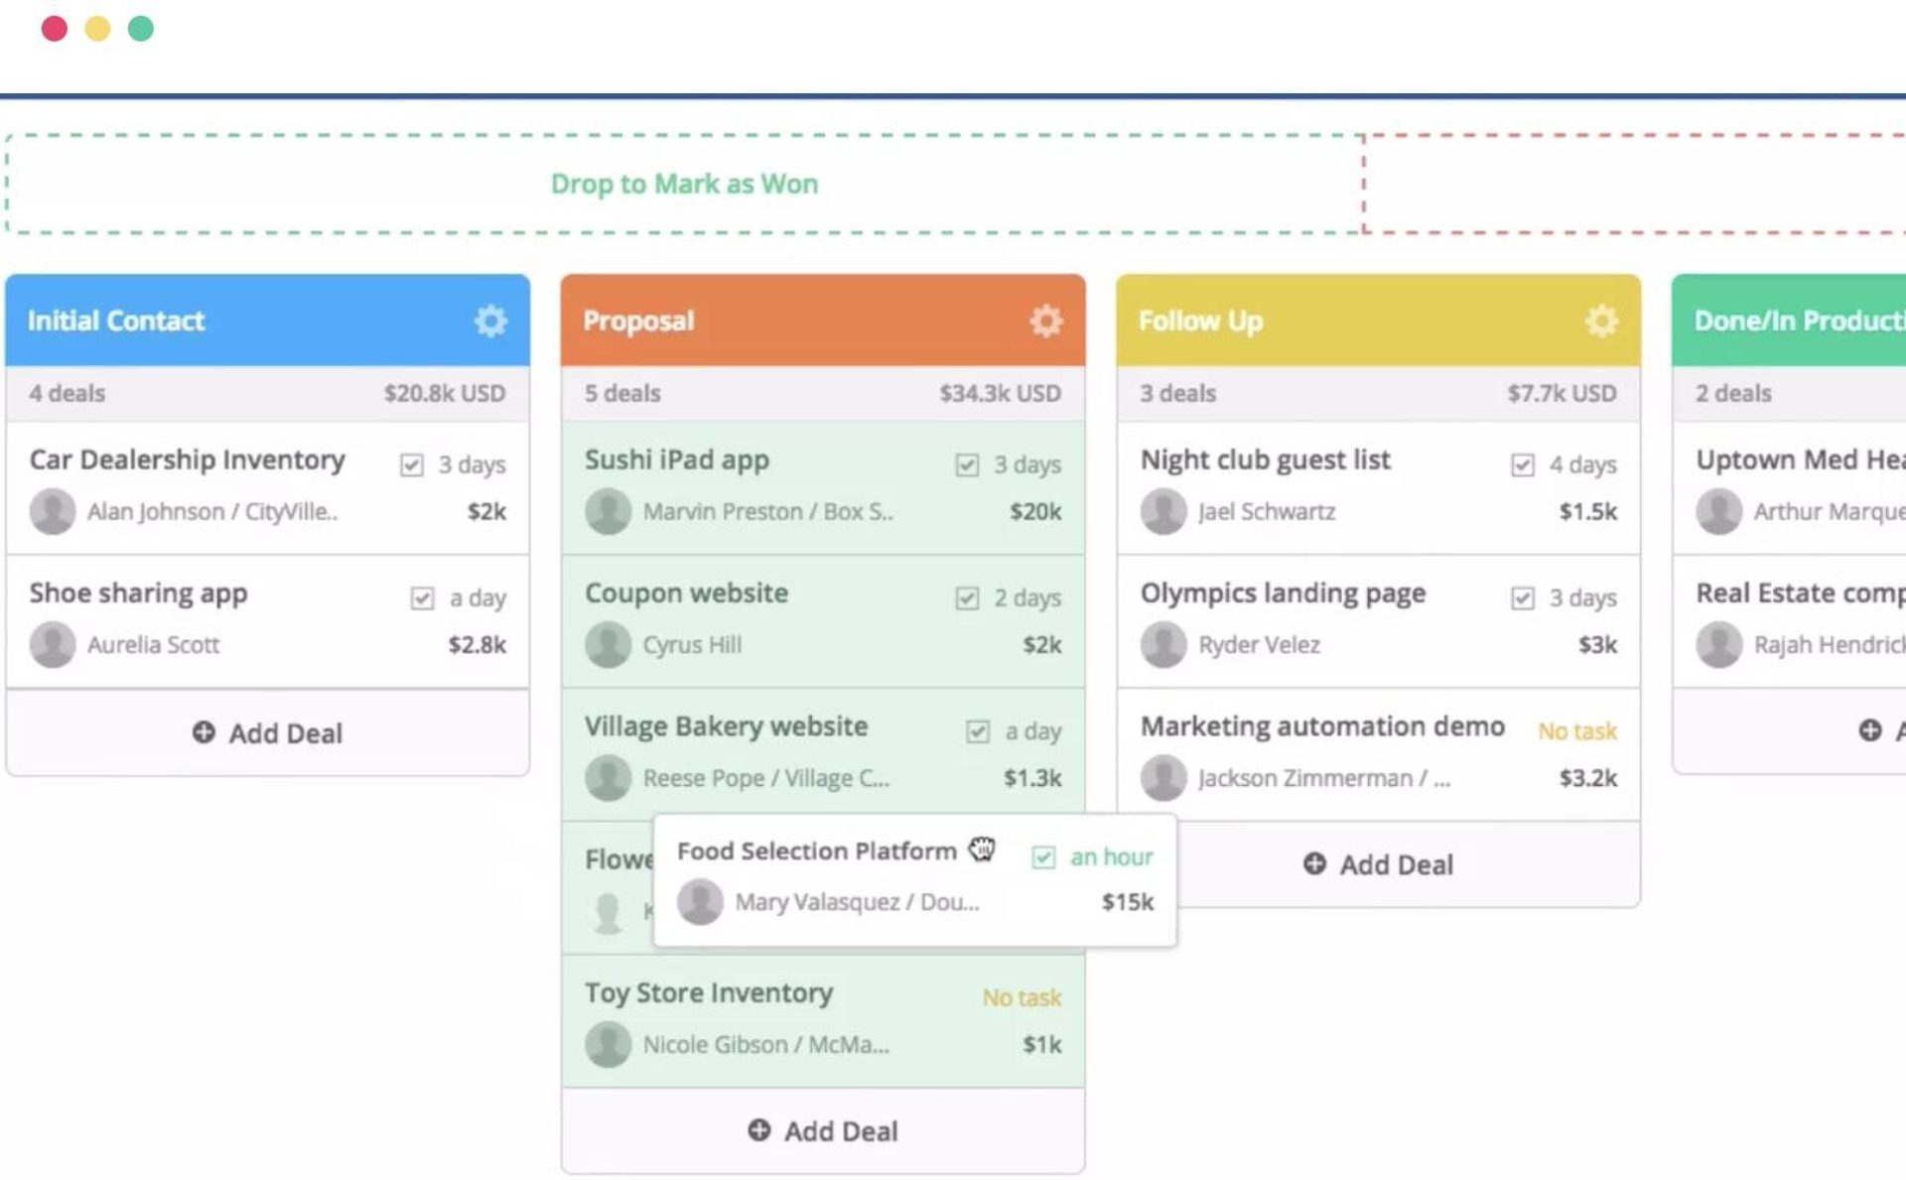Select the Proposal column header title
Image resolution: width=1906 pixels, height=1180 pixels.
(x=638, y=321)
